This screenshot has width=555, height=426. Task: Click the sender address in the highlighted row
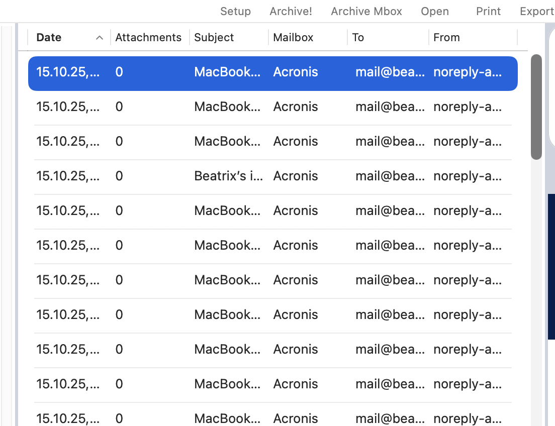pyautogui.click(x=468, y=72)
